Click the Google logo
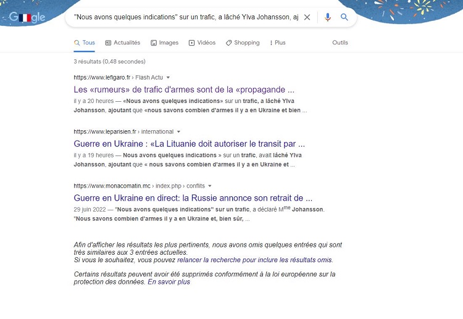Viewport: 463px width, 319px height. point(27,17)
